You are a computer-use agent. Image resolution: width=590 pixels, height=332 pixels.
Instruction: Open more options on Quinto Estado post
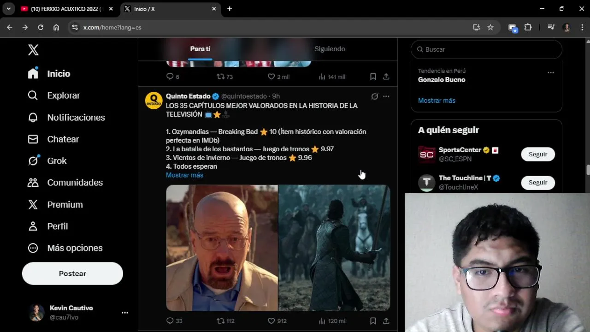coord(386,96)
